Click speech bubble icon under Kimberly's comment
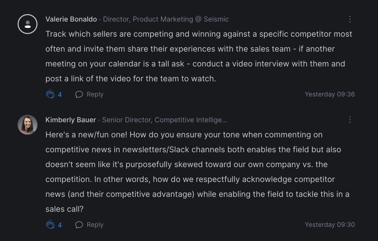Viewport: 378px width, 241px height. [79, 225]
